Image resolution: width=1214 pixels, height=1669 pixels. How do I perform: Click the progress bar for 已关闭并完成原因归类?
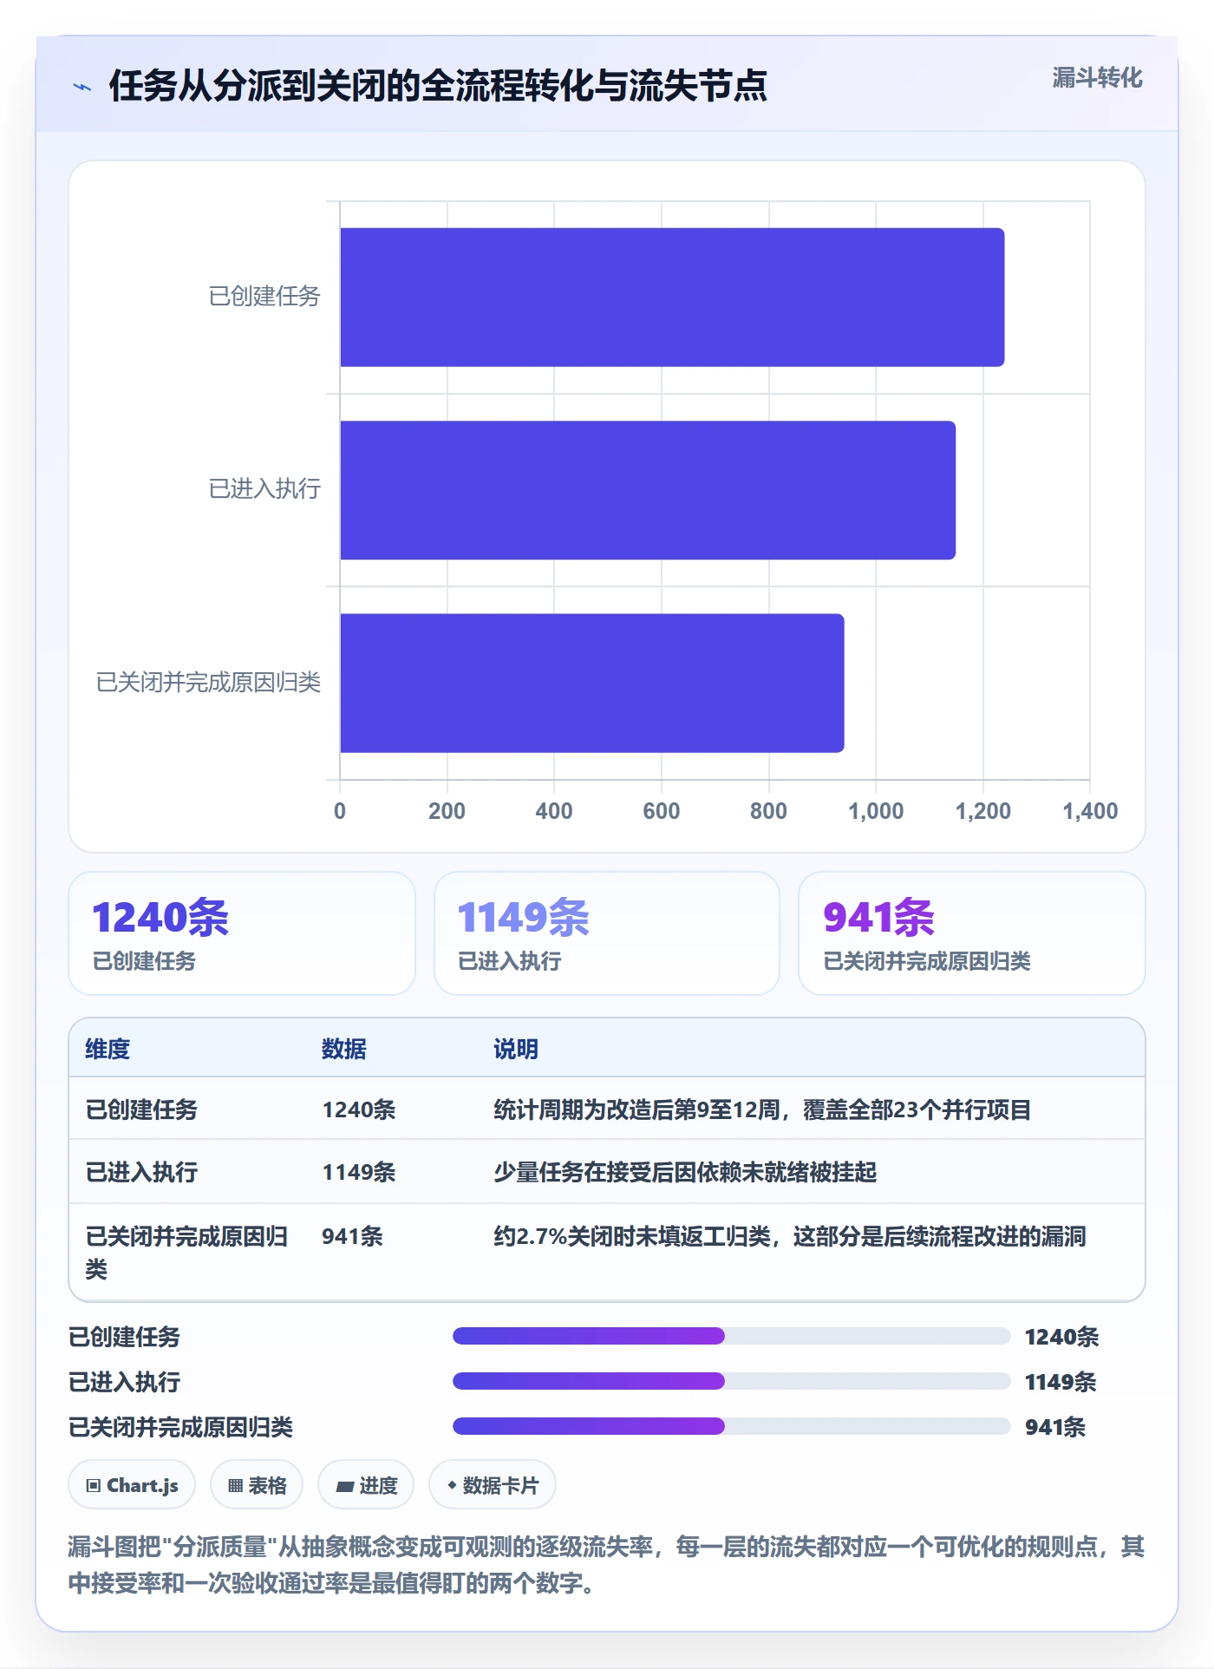[732, 1426]
